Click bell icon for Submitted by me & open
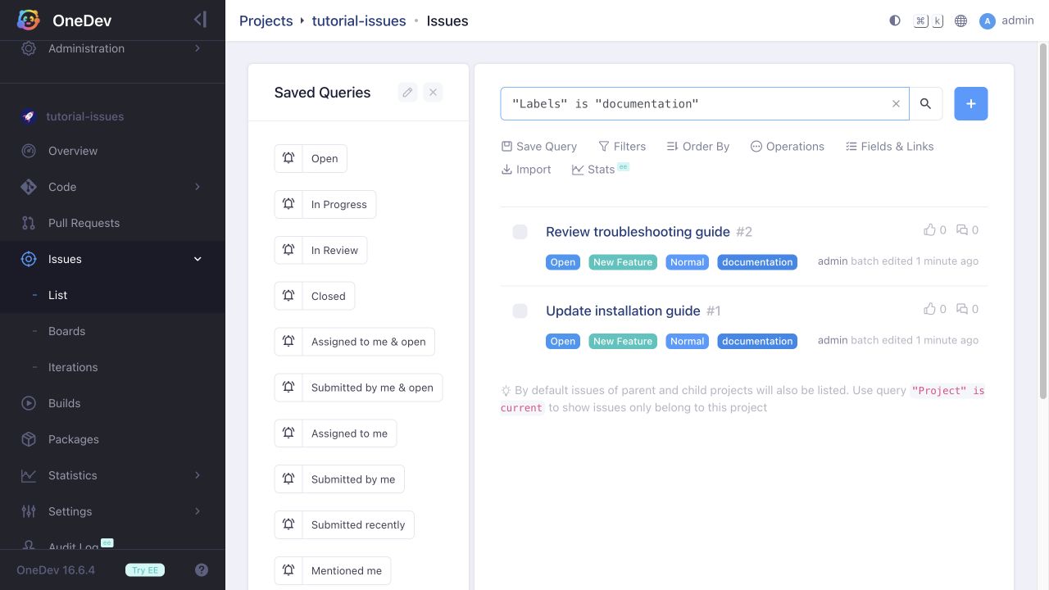Viewport: 1049px width, 590px height. [x=288, y=388]
